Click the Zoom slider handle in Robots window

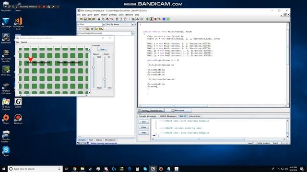point(105,79)
